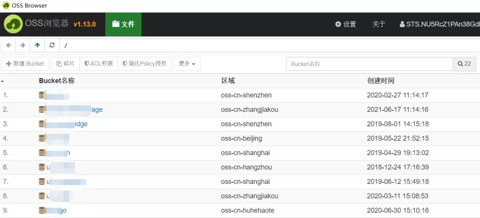
Task: Click 简化Policy授权 button
Action: [144, 63]
